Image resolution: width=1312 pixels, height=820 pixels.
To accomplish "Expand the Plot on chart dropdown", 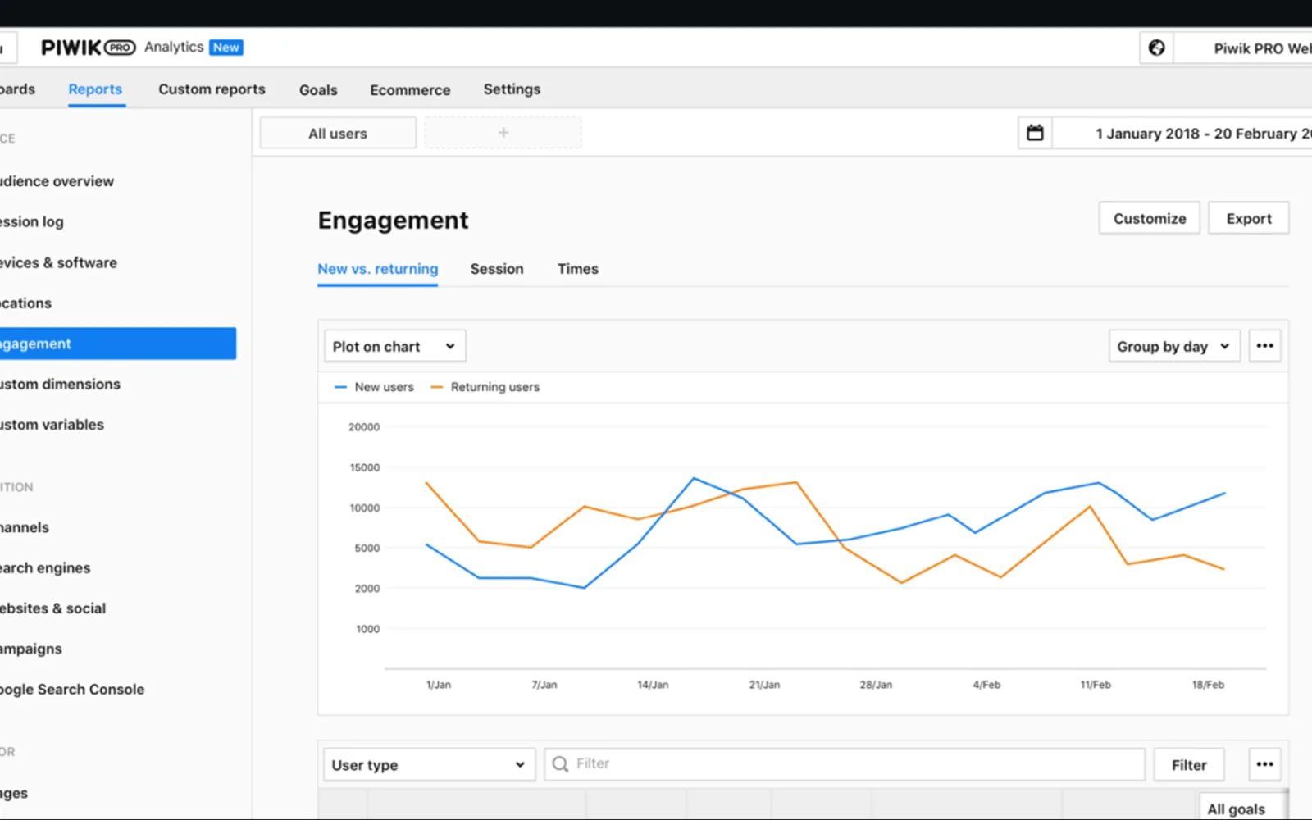I will (x=395, y=346).
